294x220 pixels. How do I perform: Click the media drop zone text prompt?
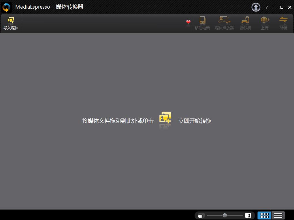click(x=118, y=121)
